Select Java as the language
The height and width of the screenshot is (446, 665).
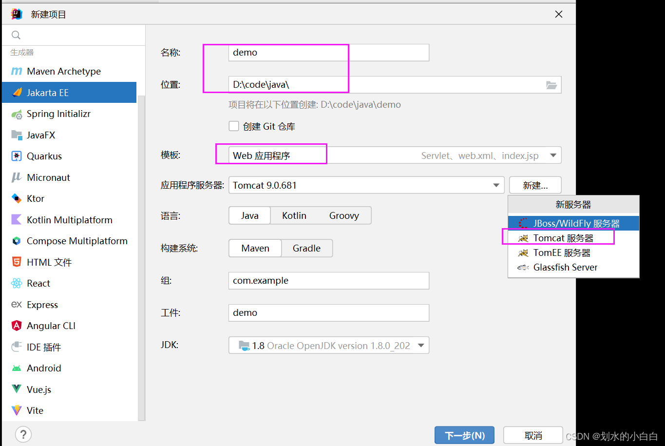[249, 215]
